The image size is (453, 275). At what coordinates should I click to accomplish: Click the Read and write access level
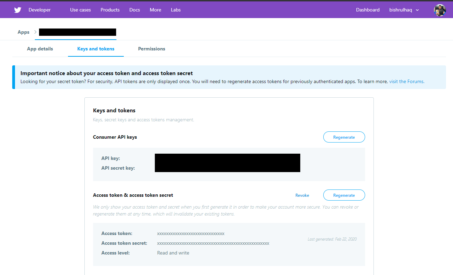coord(173,253)
